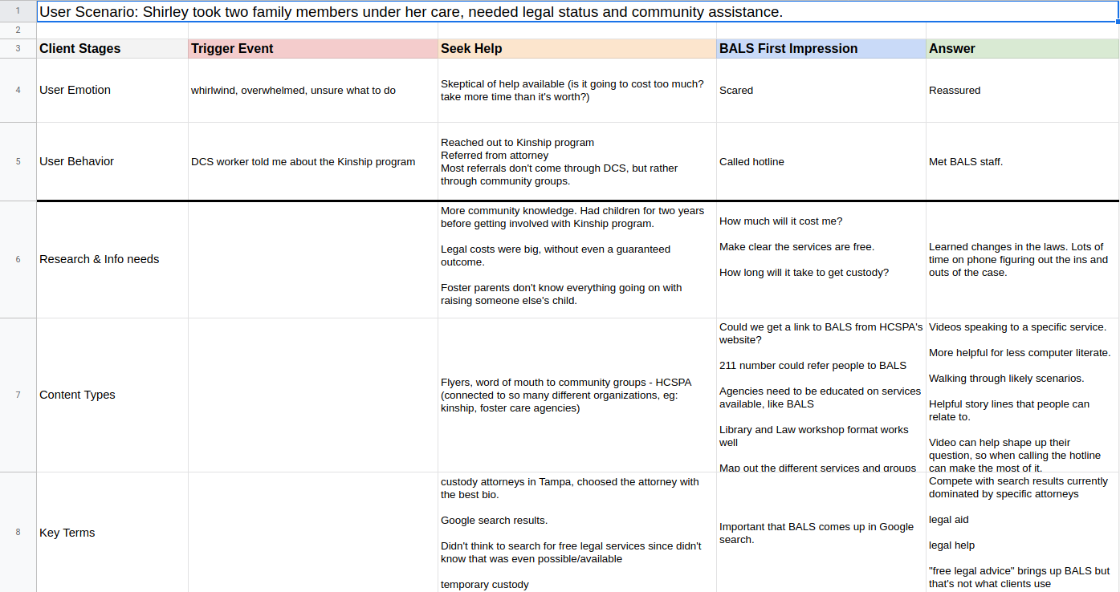1120x592 pixels.
Task: Click the 'How much will it cost me?' cell
Action: tap(821, 259)
